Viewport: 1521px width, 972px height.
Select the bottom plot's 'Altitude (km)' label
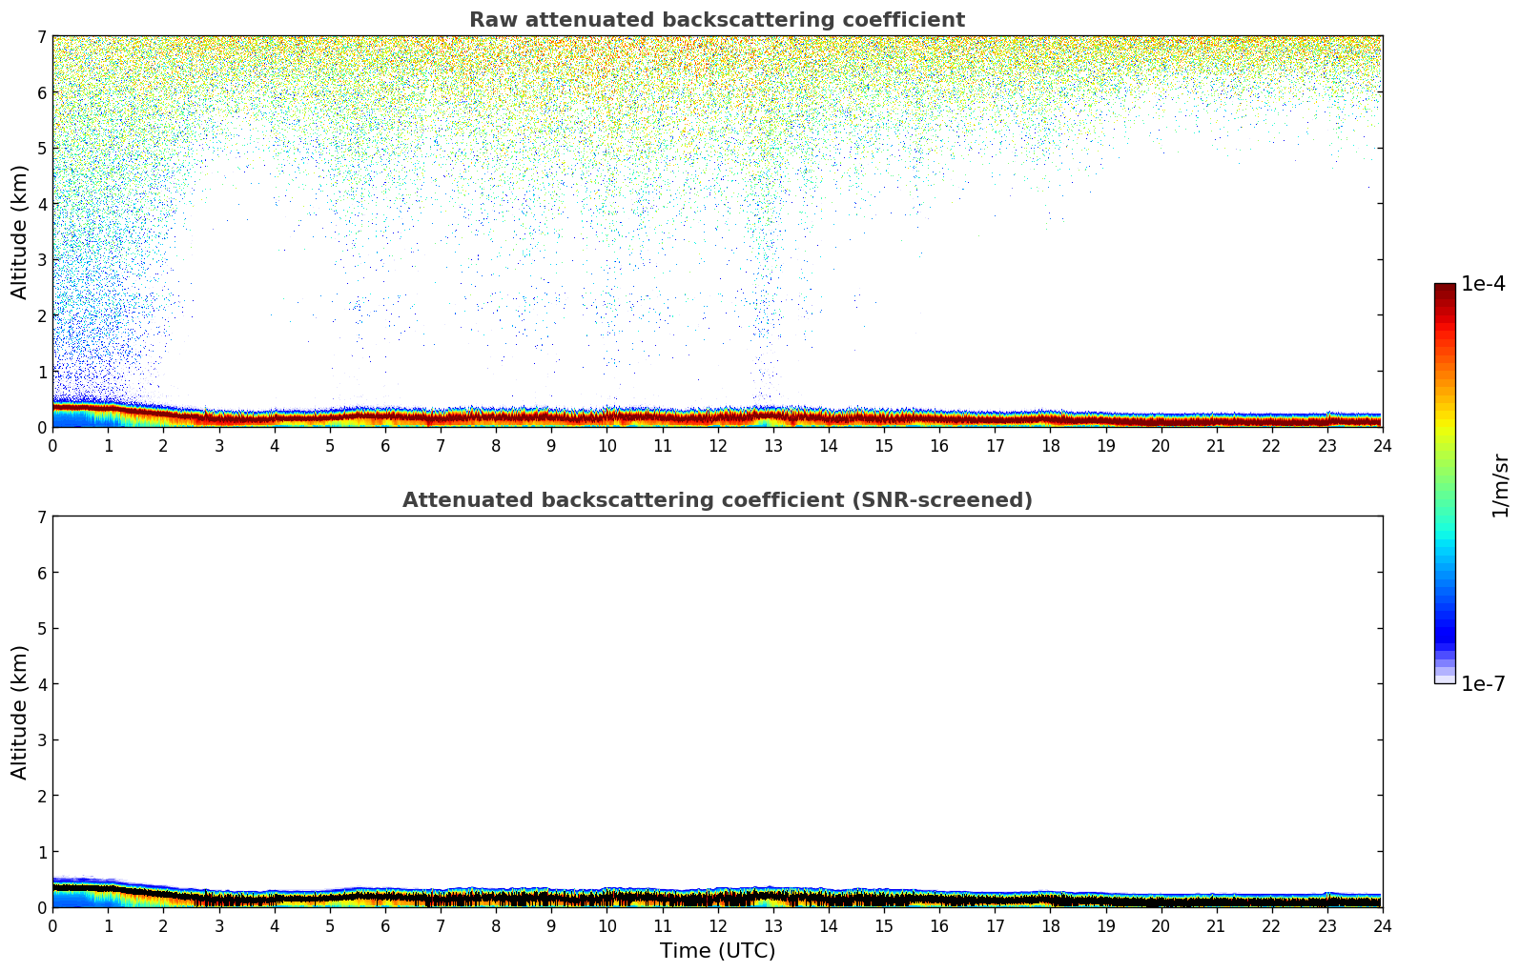pos(20,712)
